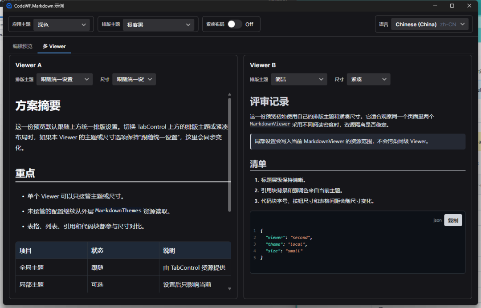Viewport: 481px width, 308px height.
Task: Click the Viewer A scrollbar down arrow
Action: [x=229, y=289]
